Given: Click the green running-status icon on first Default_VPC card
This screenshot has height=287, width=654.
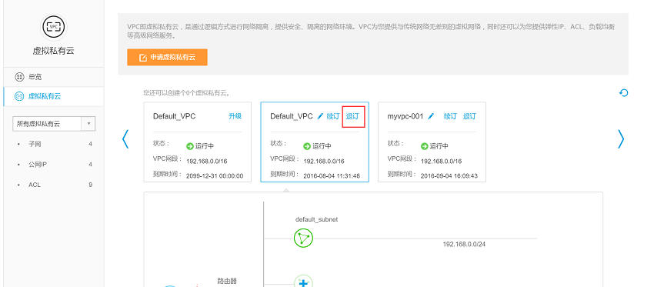Looking at the screenshot, I should pyautogui.click(x=190, y=146).
